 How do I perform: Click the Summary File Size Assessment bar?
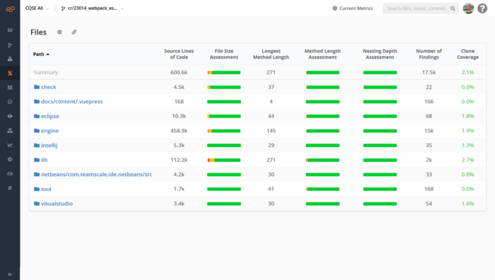pyautogui.click(x=224, y=73)
